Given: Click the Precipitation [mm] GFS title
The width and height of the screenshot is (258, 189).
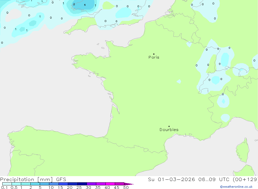Looking at the screenshot, I should click(x=33, y=179).
